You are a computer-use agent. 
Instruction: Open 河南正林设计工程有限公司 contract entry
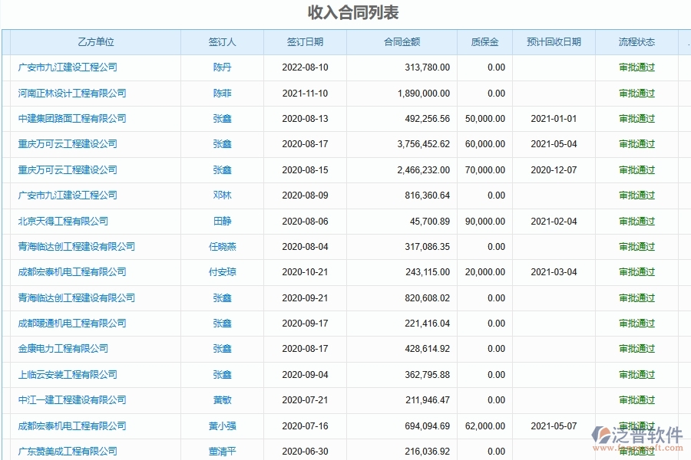click(71, 93)
